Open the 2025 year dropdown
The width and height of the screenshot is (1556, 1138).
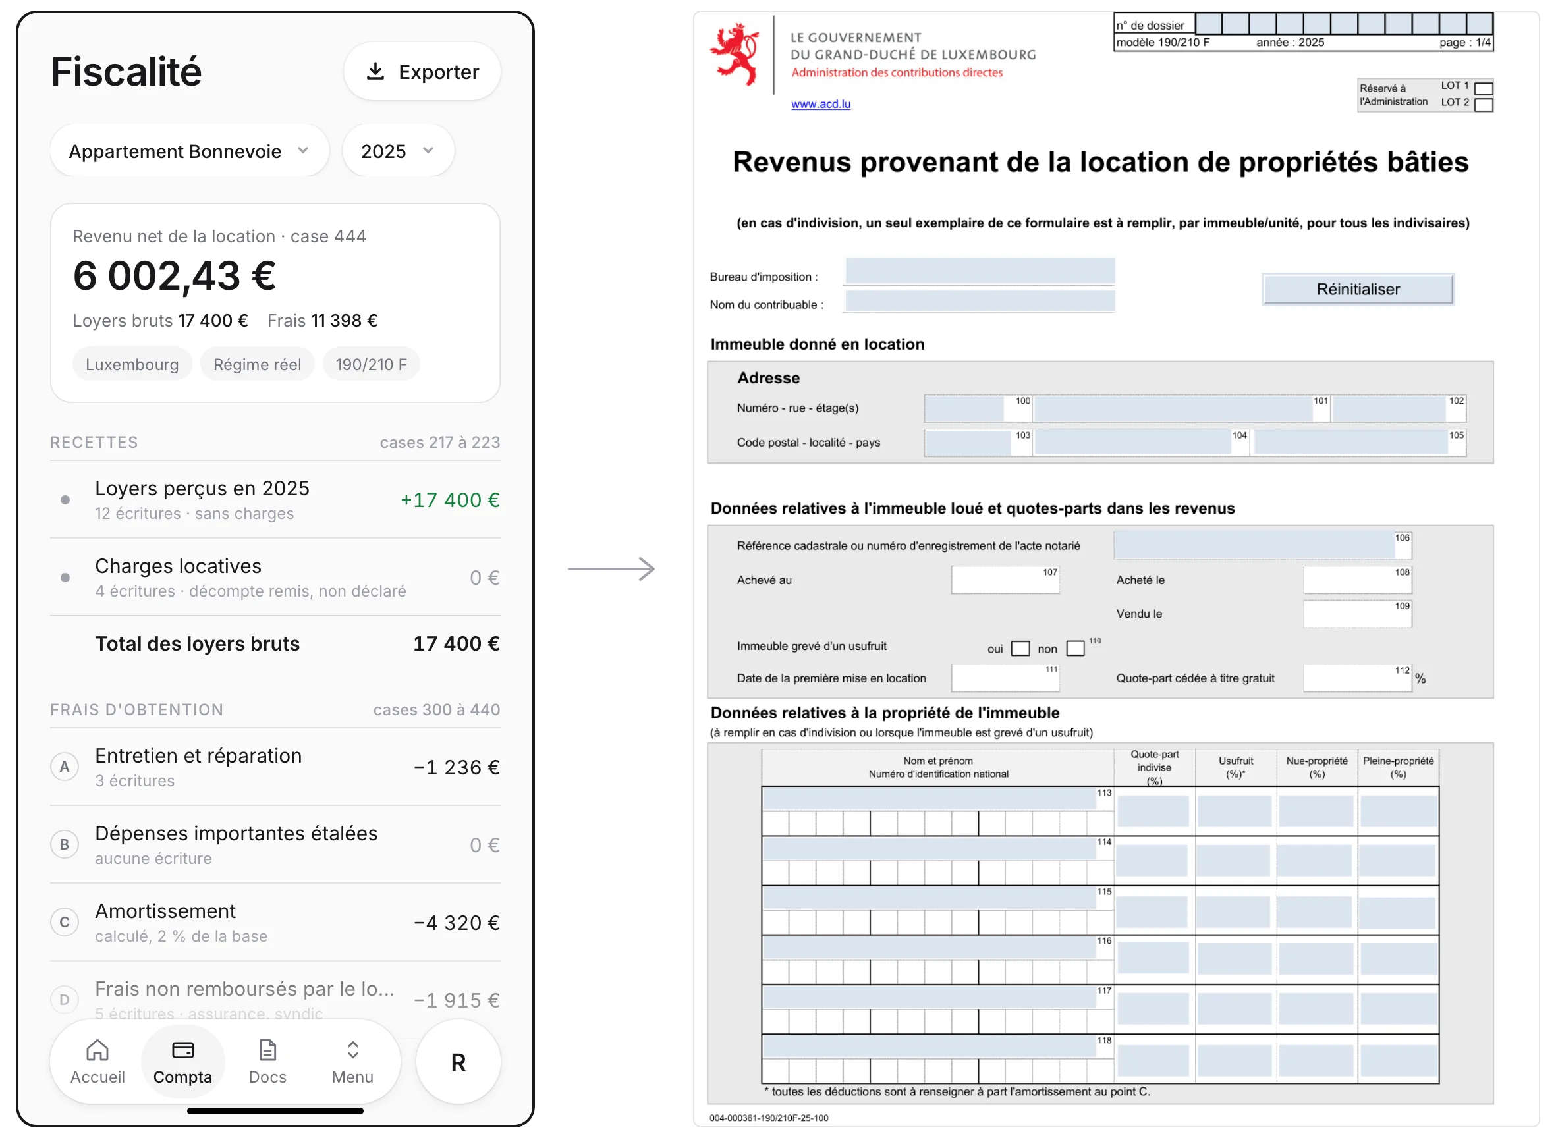398,151
